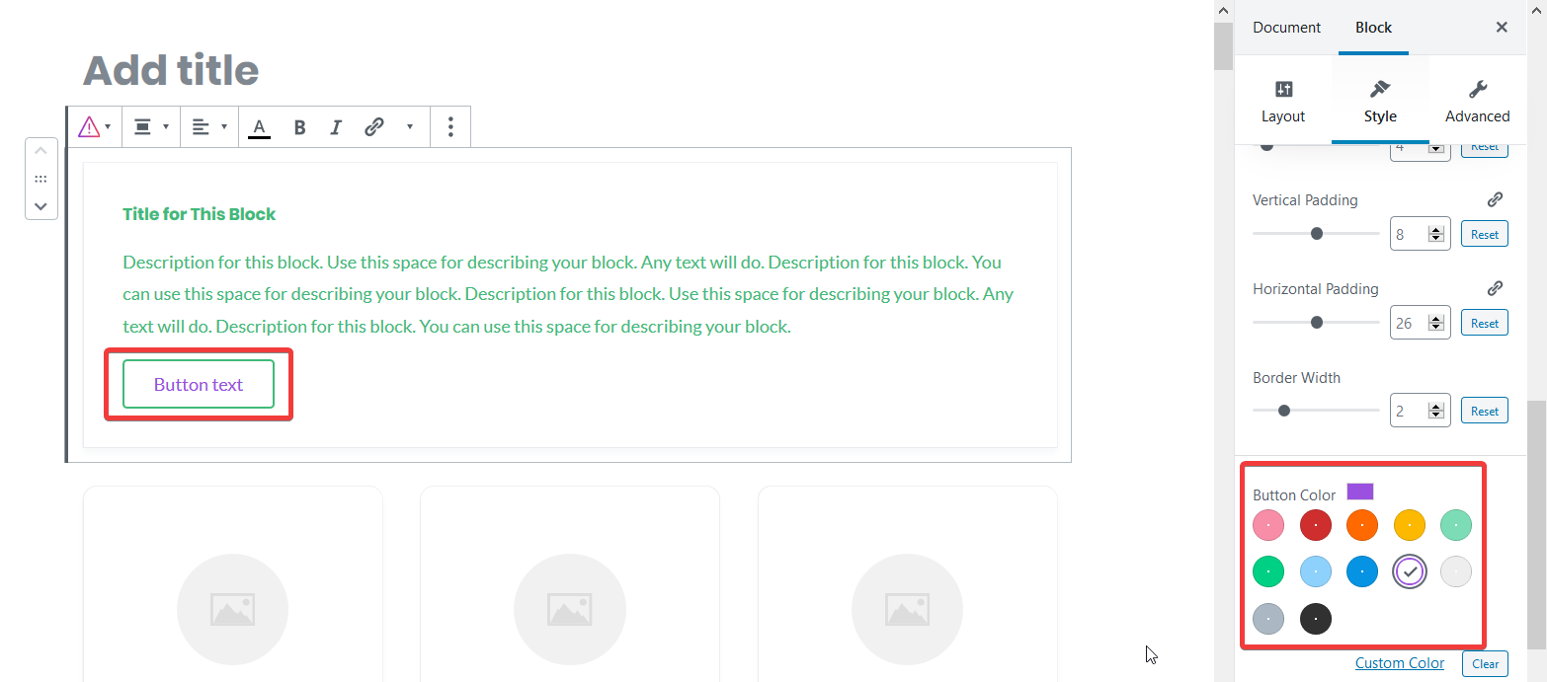Click the Horizontal Padding value field
This screenshot has width=1547, height=682.
tap(1420, 323)
